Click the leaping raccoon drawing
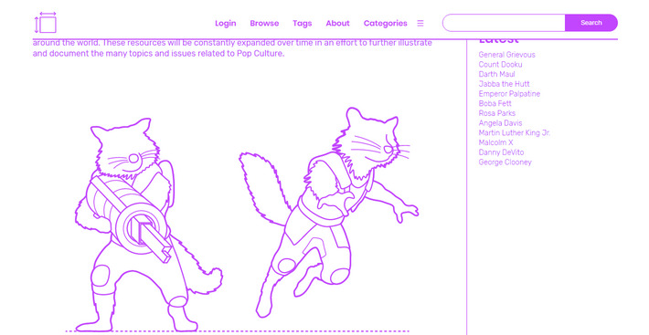This screenshot has width=649, height=335. click(x=329, y=213)
